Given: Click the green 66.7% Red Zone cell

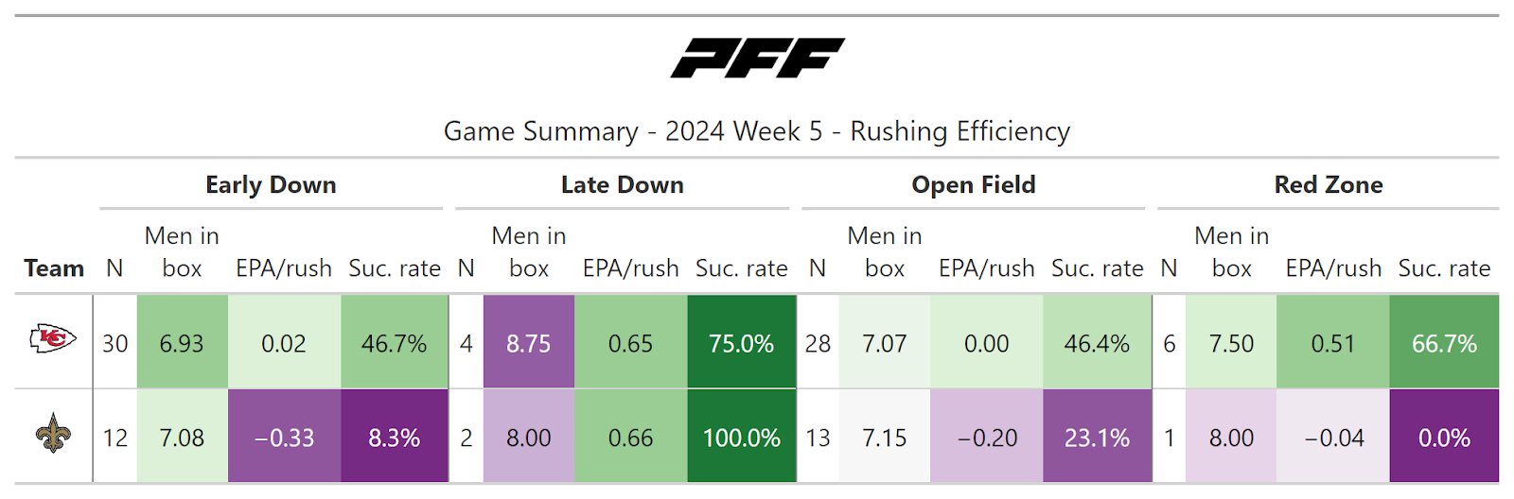Looking at the screenshot, I should click(x=1444, y=344).
